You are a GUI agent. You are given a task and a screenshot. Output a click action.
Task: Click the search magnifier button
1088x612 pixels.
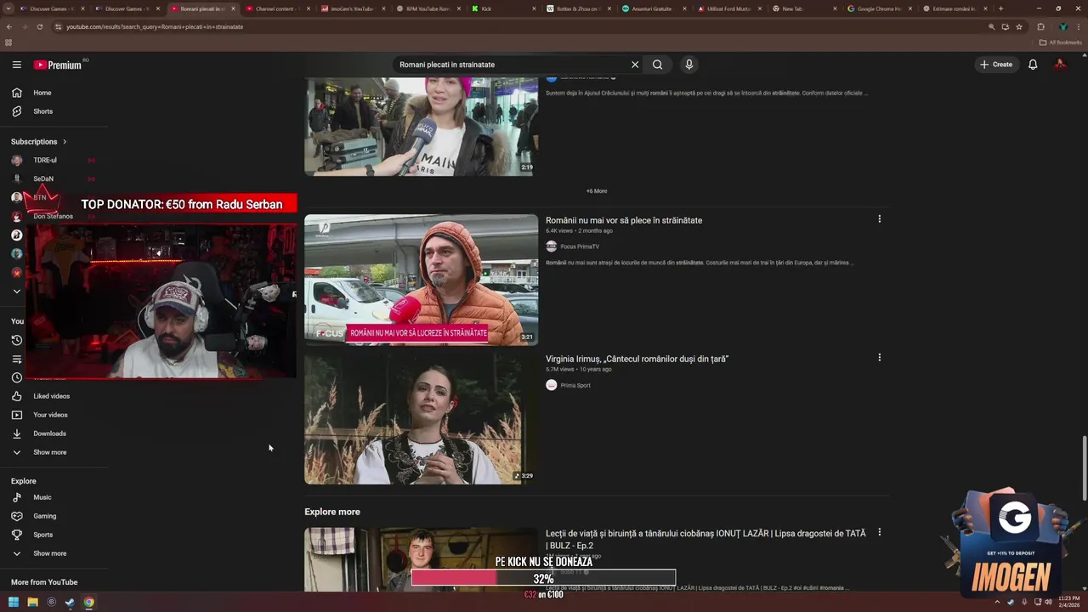[x=657, y=65]
